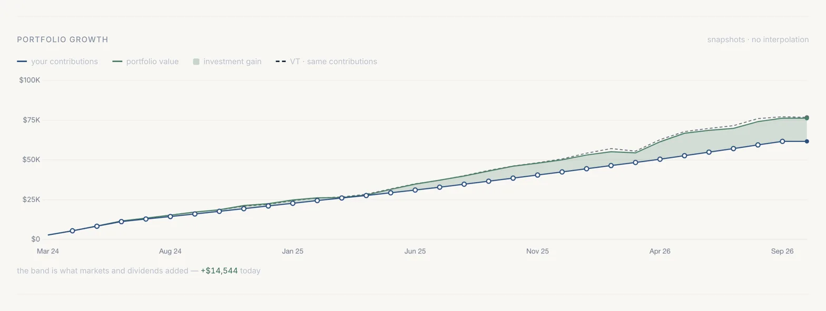This screenshot has width=826, height=311.
Task: Click the '+$14,544' gain figure
Action: [219, 271]
